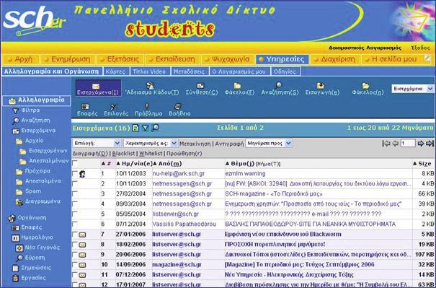The image size is (436, 288).
Task: Open message 'ezmlm warning'
Action: (245, 173)
